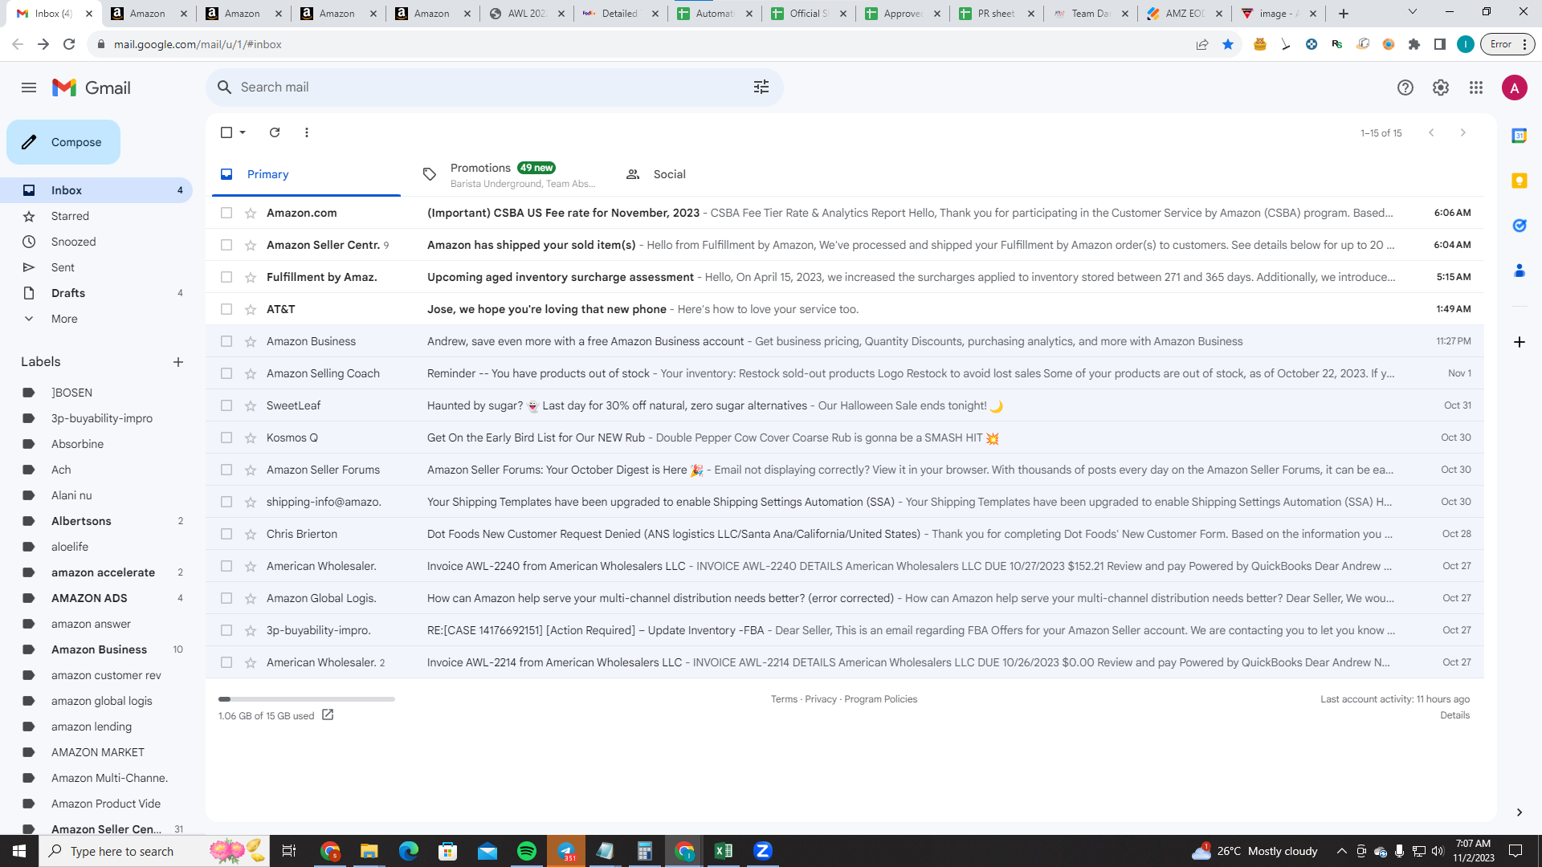Open the Upcoming aged inventory surcharge email
The width and height of the screenshot is (1542, 867).
point(845,277)
